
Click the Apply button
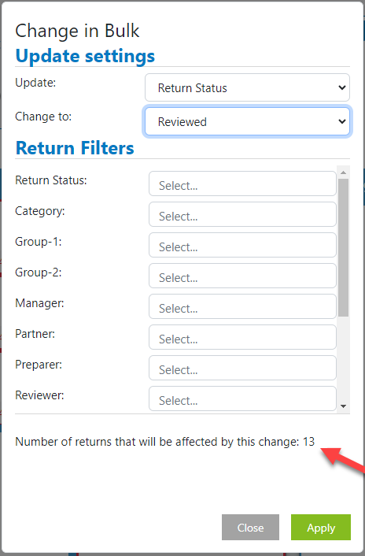321,528
